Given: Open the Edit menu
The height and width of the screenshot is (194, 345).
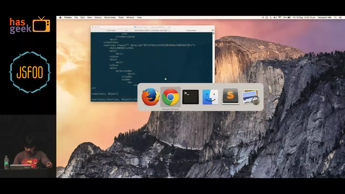Looking at the screenshot, I should point(82,18).
